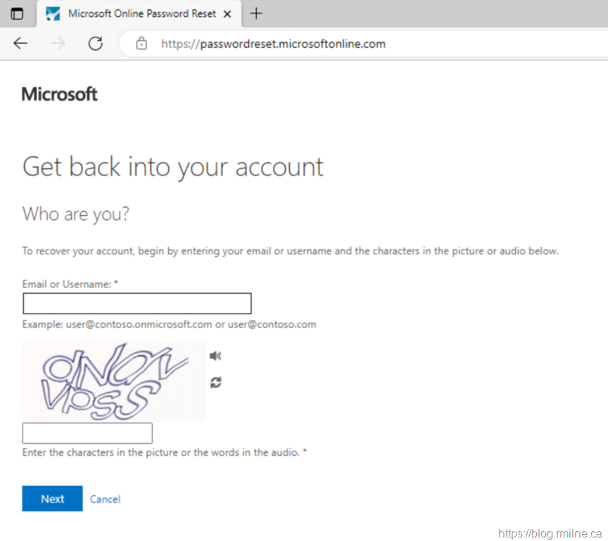
Task: Click the Cancel link
Action: click(x=105, y=499)
